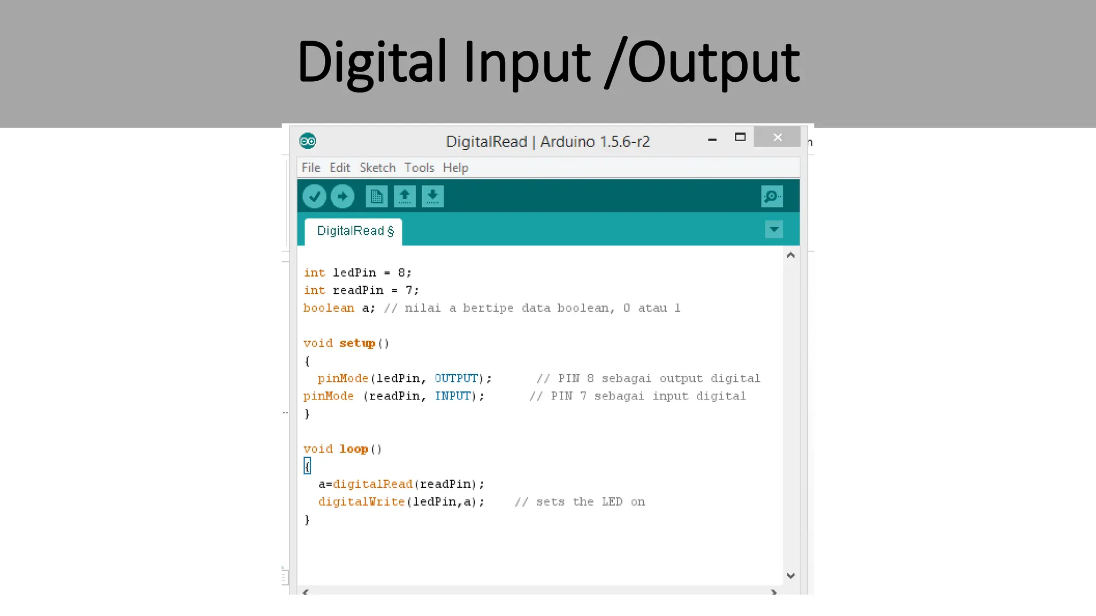This screenshot has width=1096, height=616.
Task: Click 'void setup()' in the code
Action: point(346,343)
